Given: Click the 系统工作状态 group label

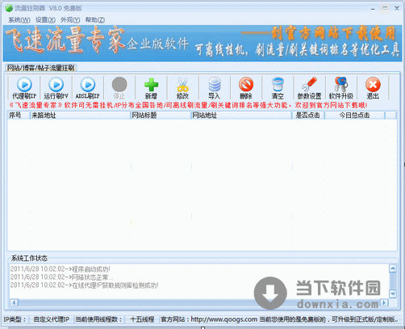Looking at the screenshot, I should point(29,258).
